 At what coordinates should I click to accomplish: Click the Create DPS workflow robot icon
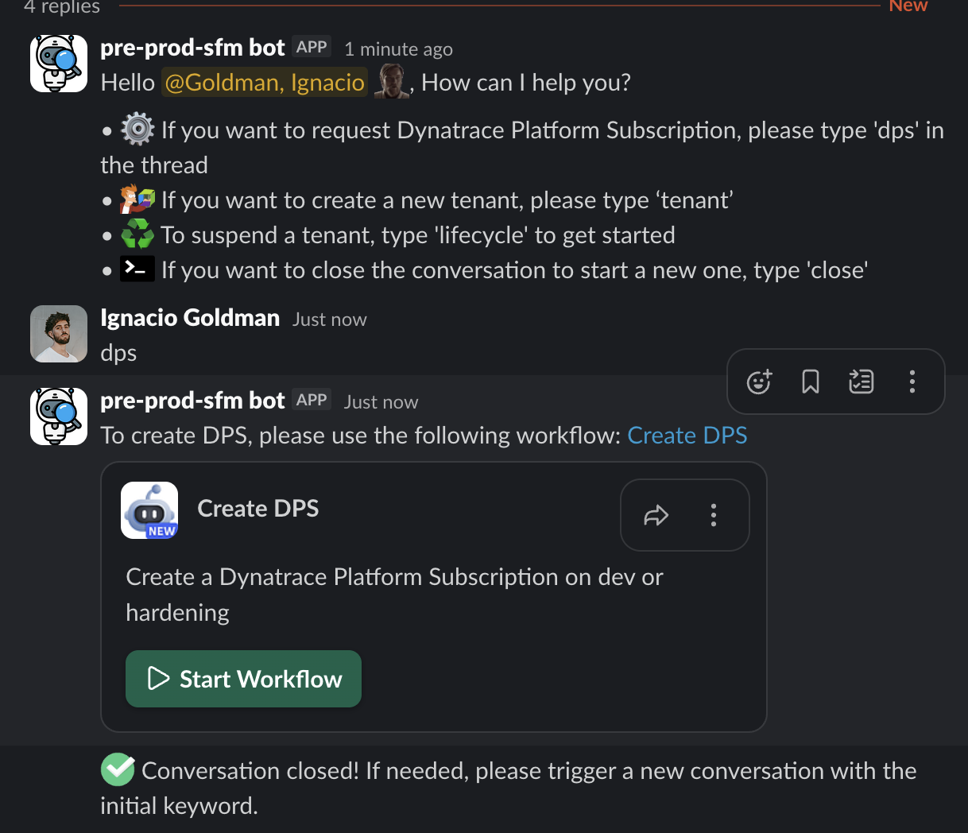pyautogui.click(x=149, y=510)
